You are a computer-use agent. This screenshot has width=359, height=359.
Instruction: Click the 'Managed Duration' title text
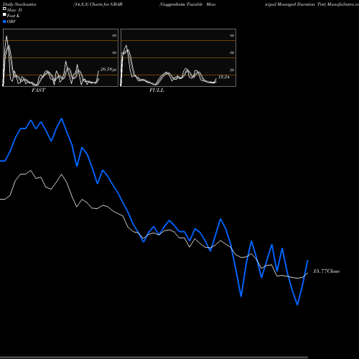295,4
